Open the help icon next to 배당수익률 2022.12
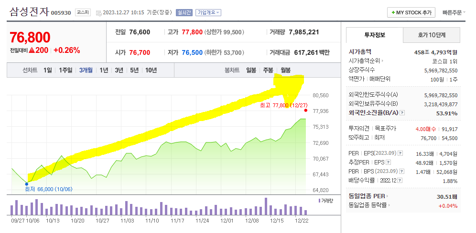476x233 pixels. [400, 181]
